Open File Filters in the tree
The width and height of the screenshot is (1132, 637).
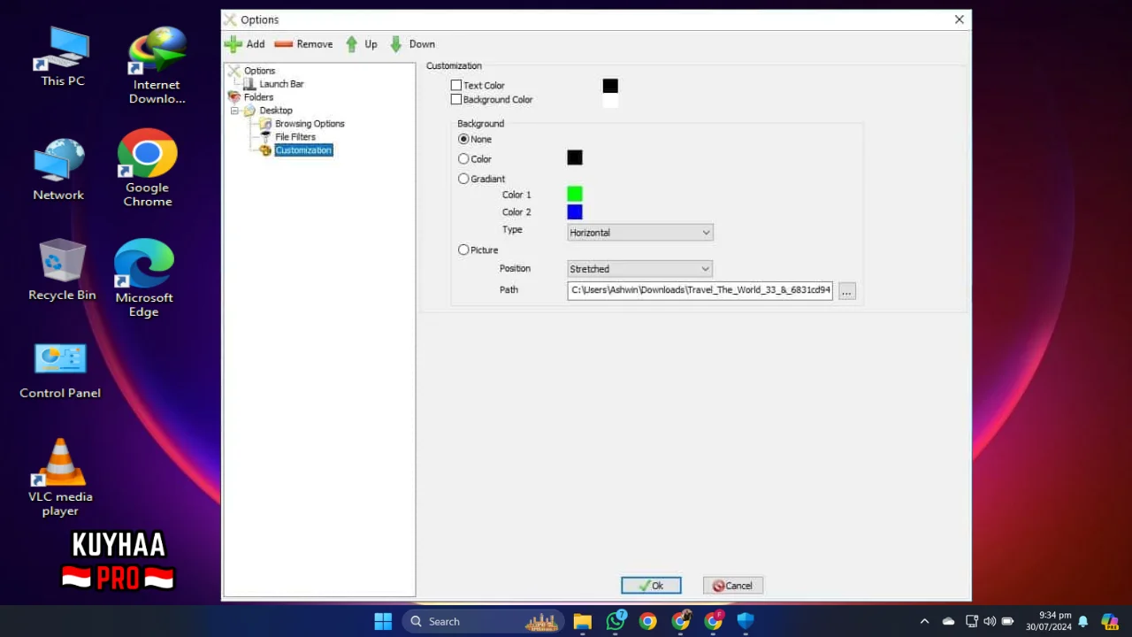click(x=295, y=137)
